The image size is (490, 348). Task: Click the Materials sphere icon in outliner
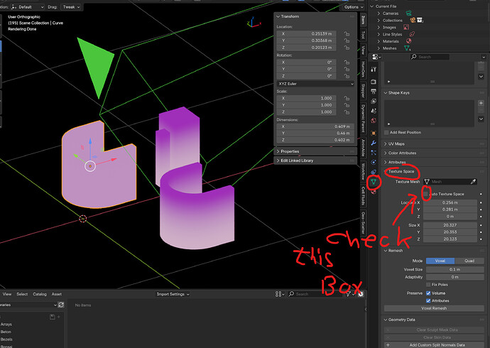[x=409, y=41]
